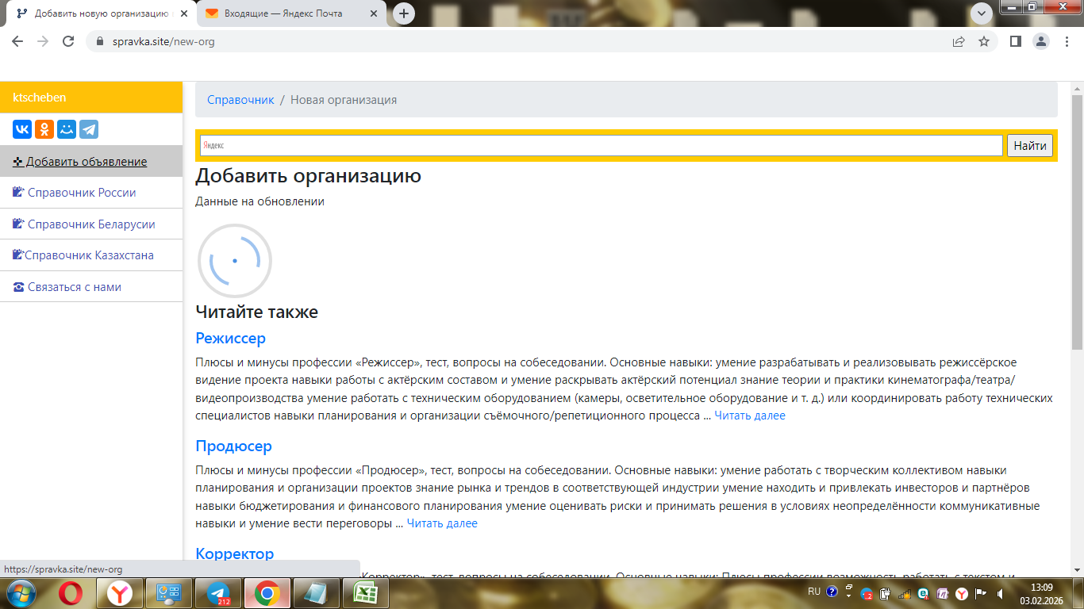1084x609 pixels.
Task: Share via the VK icon
Action: (22, 129)
